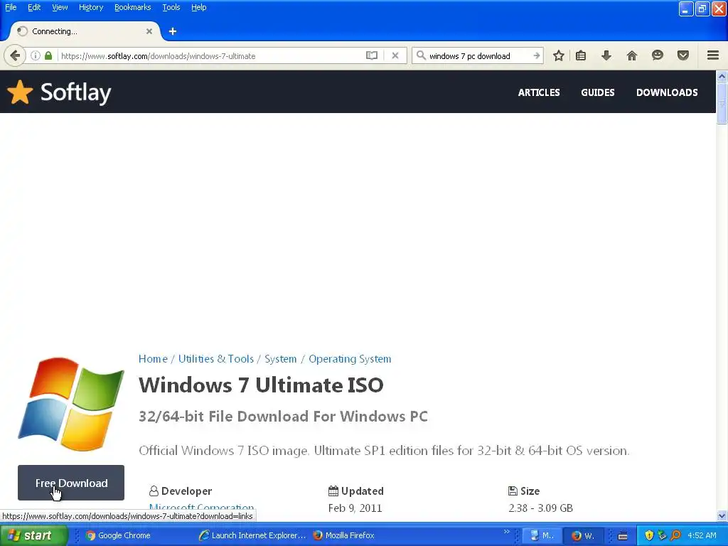Open the File menu

[x=11, y=7]
